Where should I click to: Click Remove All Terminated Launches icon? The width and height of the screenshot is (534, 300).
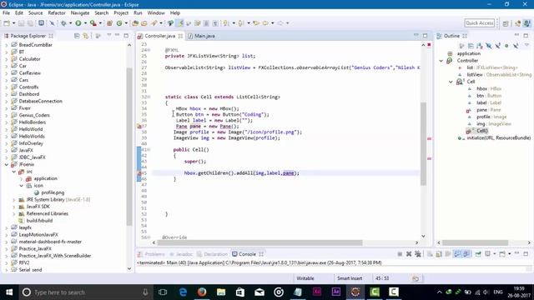[418, 254]
